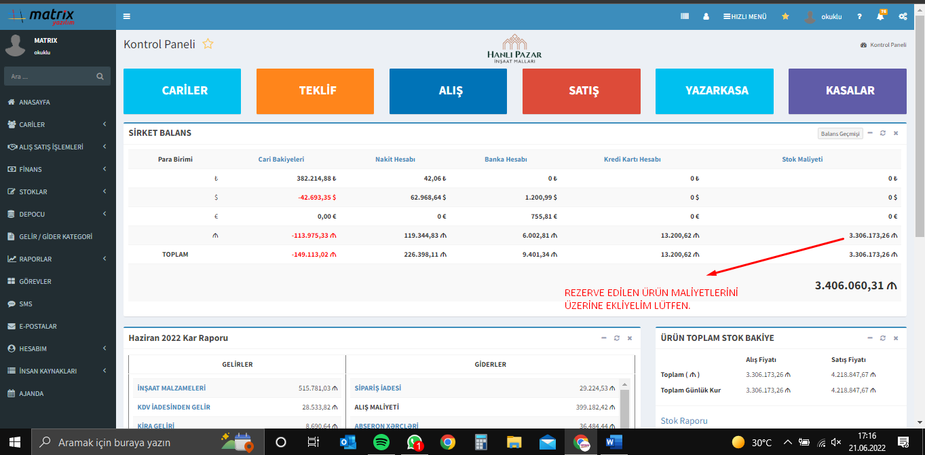This screenshot has height=455, width=925.
Task: Open the Stok Raporu link
Action: click(x=684, y=421)
